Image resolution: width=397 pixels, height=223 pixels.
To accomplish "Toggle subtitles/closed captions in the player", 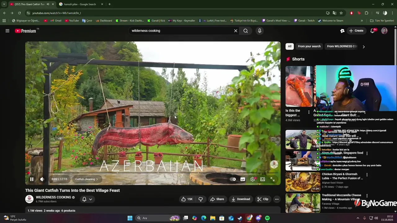I will [243, 179].
